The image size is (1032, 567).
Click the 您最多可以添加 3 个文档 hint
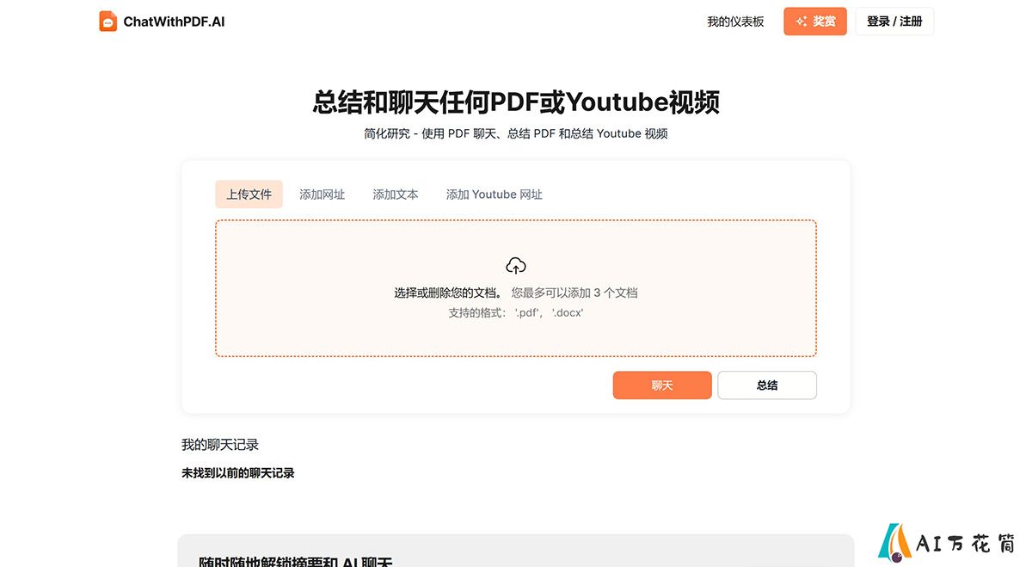pos(574,293)
